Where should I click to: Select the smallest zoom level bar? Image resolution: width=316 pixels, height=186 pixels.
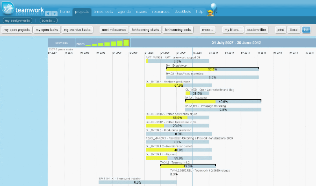coord(88,45)
